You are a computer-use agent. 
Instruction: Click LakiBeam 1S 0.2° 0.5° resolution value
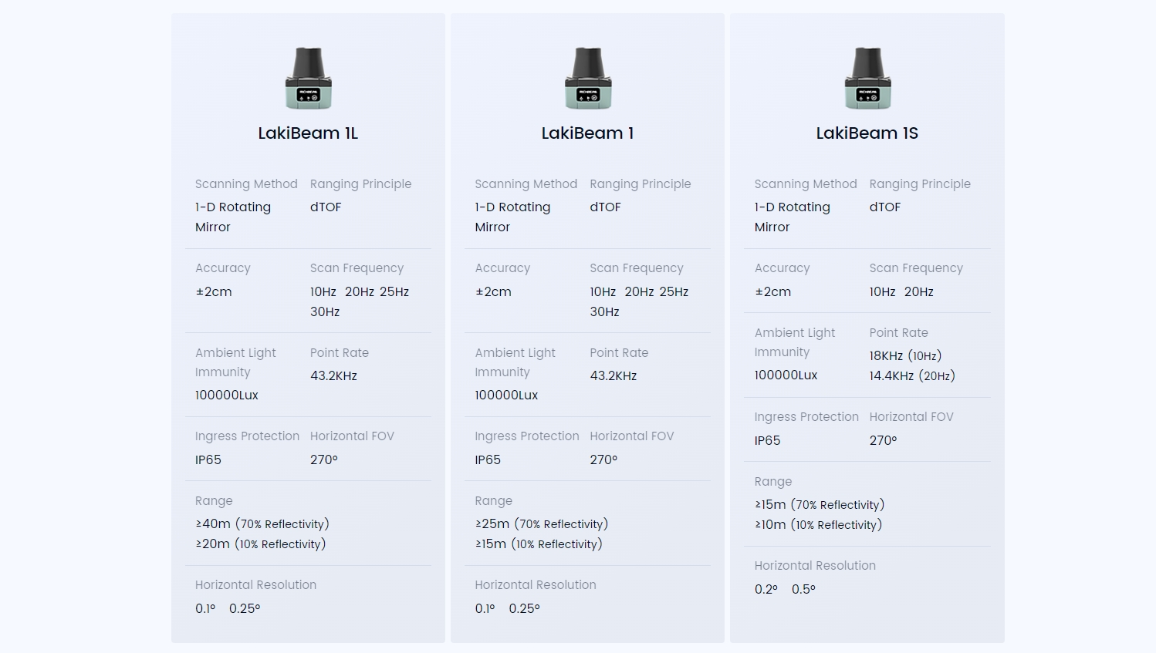click(x=785, y=589)
